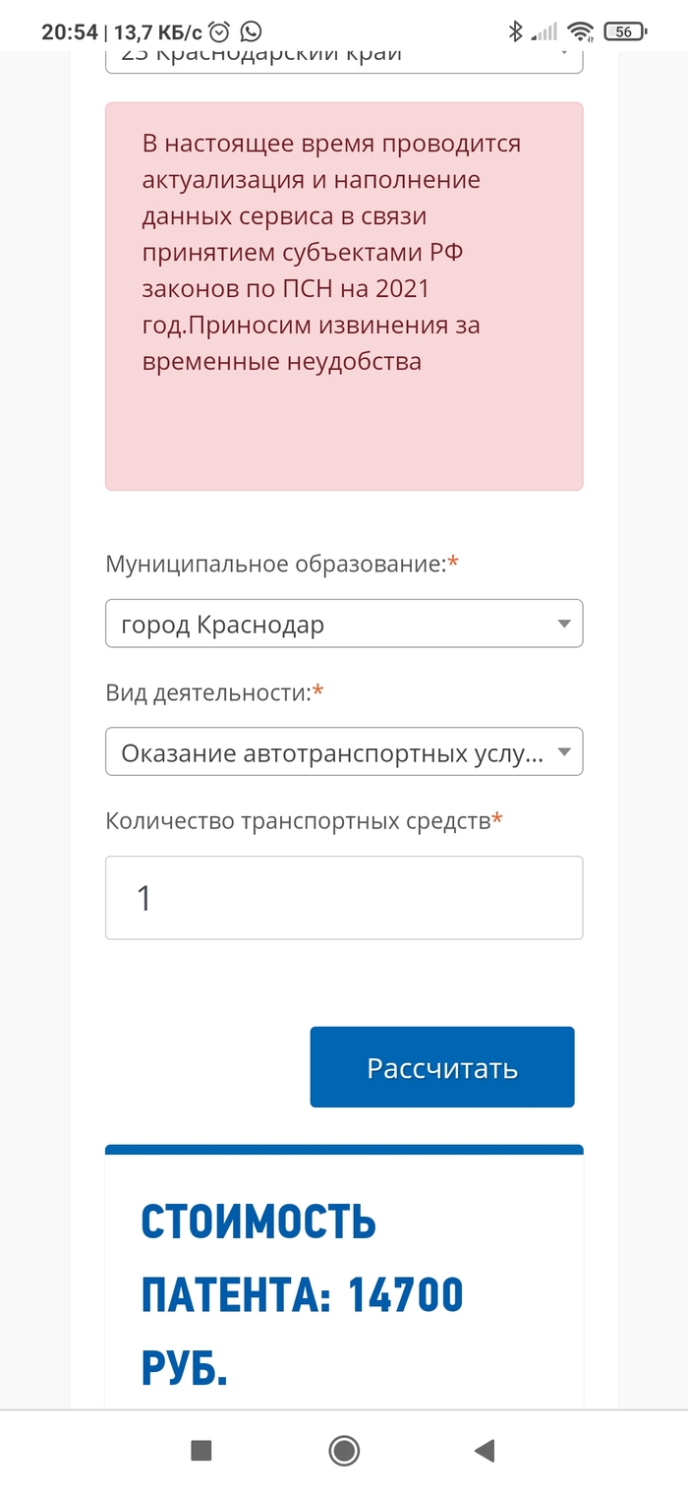Viewport: 688px width, 1492px height.
Task: Expand the 'Оказание автотранспортных услуг' activity dropdown
Action: 344,752
